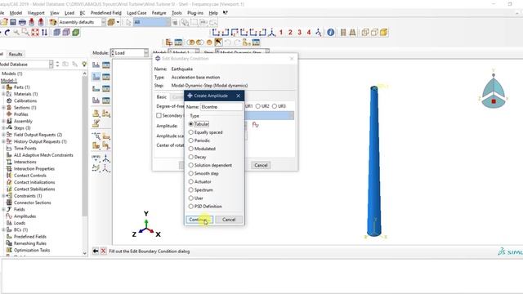The width and height of the screenshot is (523, 294).
Task: Expand the Materials (1) tree node
Action: (x=3, y=94)
